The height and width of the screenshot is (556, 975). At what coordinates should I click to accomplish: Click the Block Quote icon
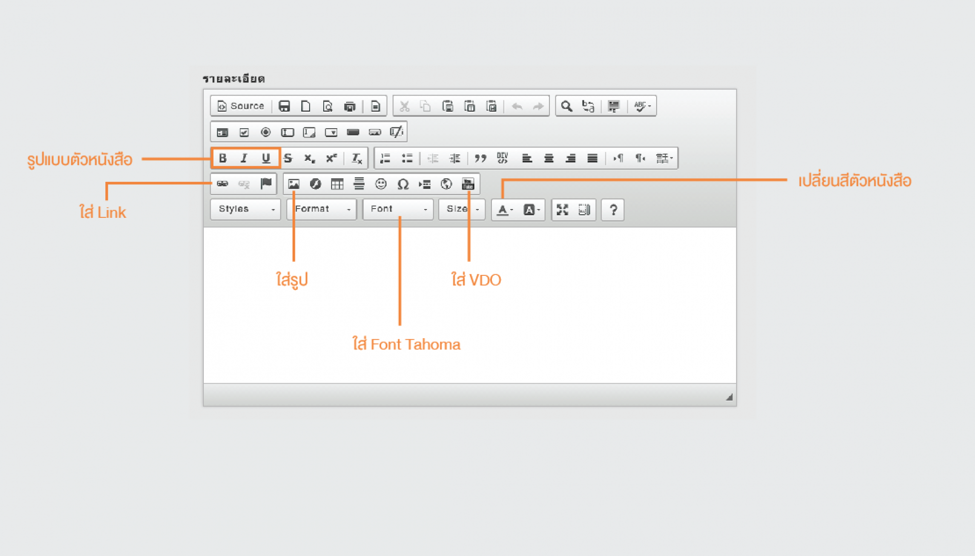[x=480, y=158]
